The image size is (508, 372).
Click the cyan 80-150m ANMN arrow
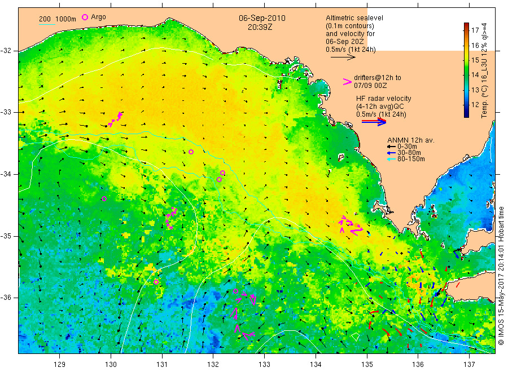391,159
